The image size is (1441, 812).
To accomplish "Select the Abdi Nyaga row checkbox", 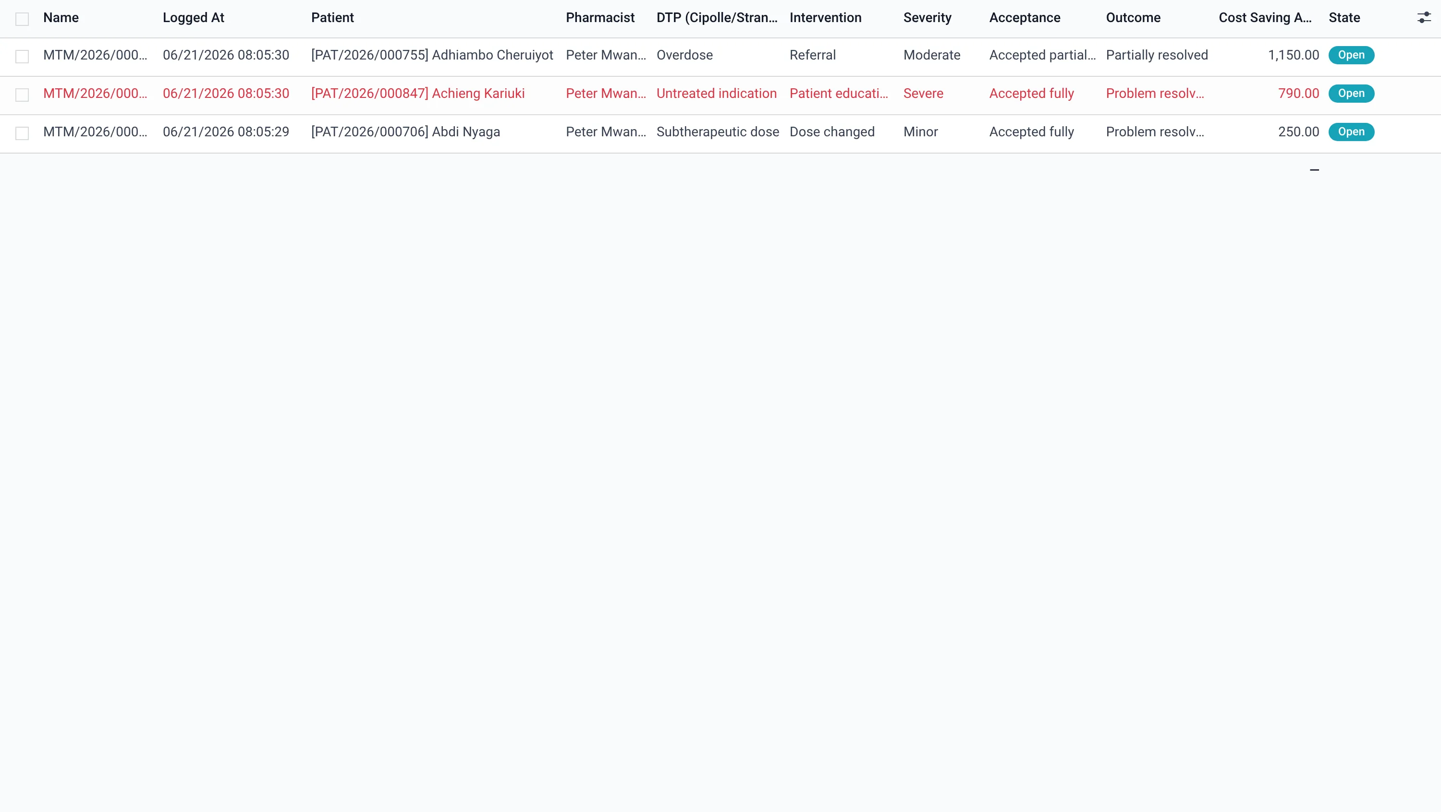I will click(22, 133).
